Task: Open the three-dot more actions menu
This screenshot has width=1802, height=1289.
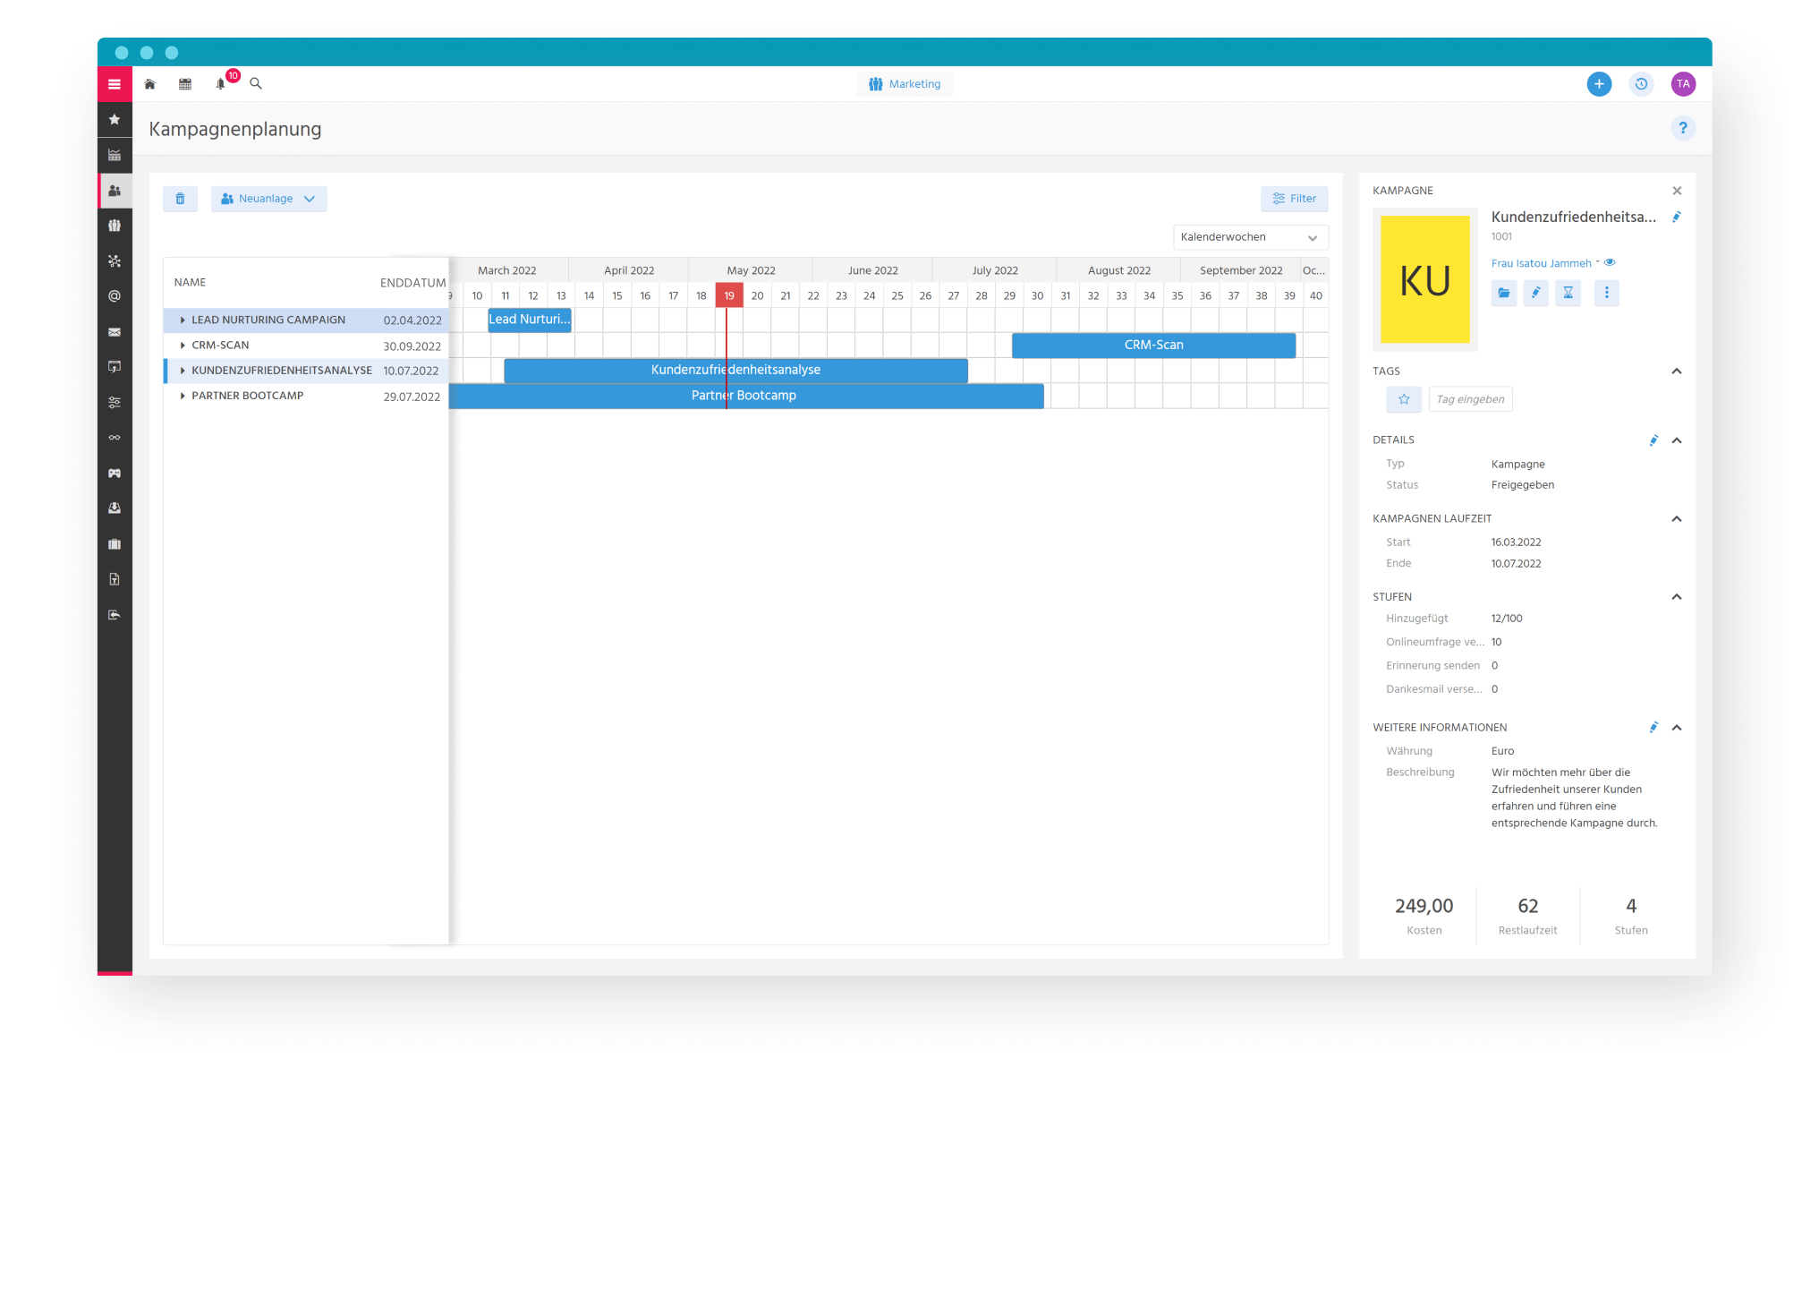Action: [1607, 293]
